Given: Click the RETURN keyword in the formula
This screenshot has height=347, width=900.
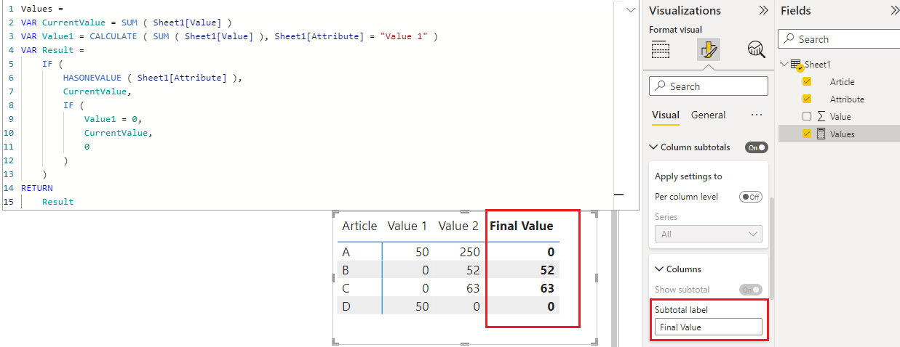Looking at the screenshot, I should click(36, 188).
